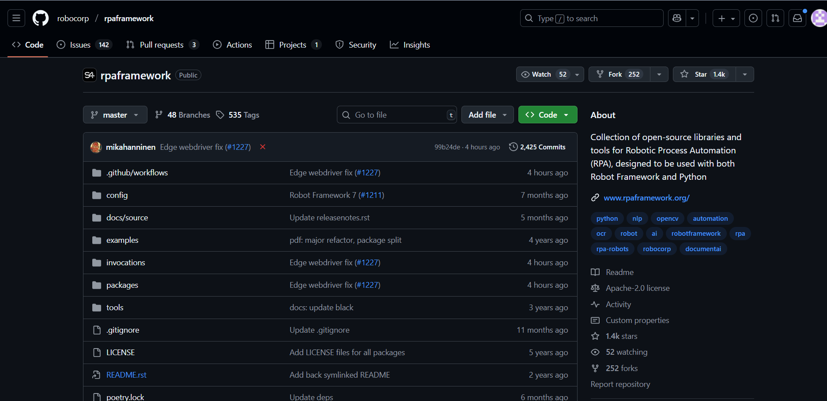
Task: Open the .github/workflows folder
Action: tap(137, 172)
